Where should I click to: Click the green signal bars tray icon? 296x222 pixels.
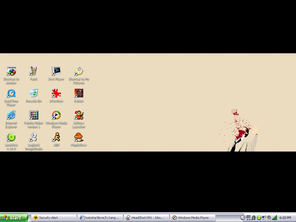pos(275,218)
